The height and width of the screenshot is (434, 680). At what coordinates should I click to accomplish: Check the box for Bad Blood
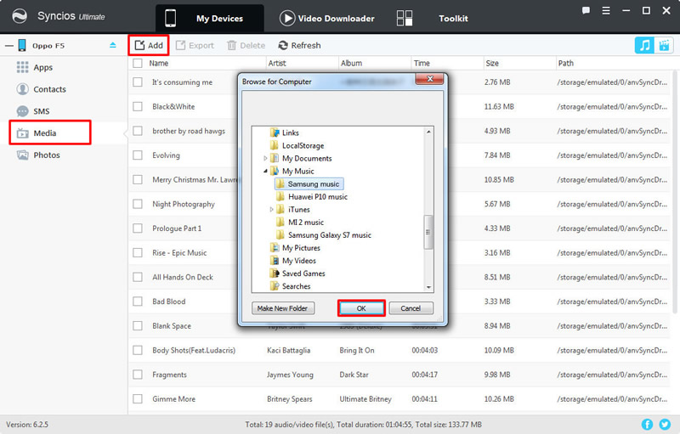[x=138, y=301]
